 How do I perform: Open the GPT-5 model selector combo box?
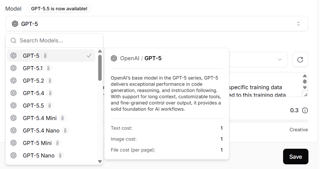[x=156, y=24]
